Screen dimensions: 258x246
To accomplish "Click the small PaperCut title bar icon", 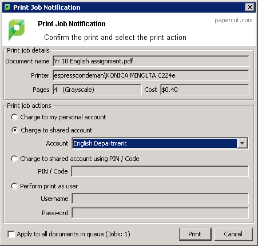I will (x=7, y=7).
